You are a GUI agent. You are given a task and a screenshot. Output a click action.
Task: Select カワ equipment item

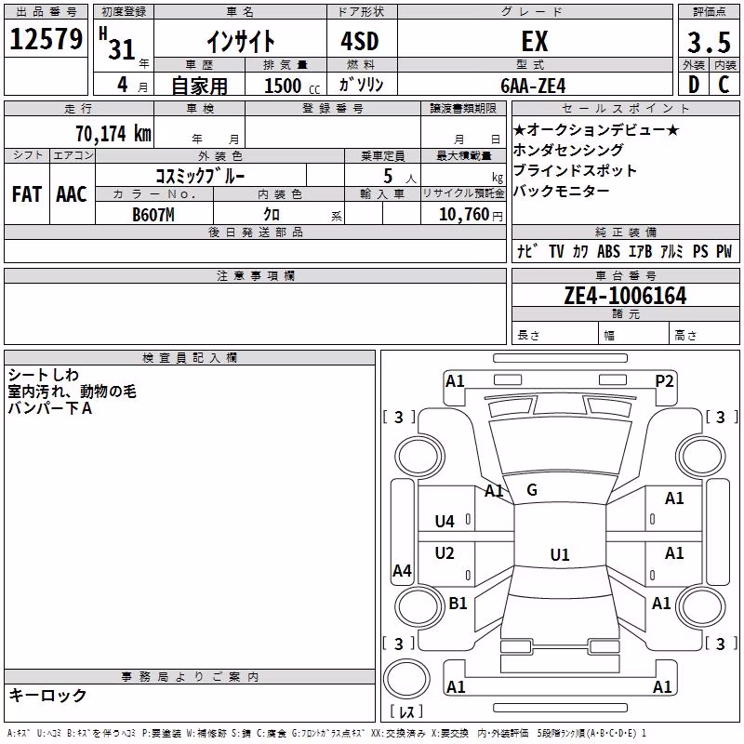pos(580,251)
